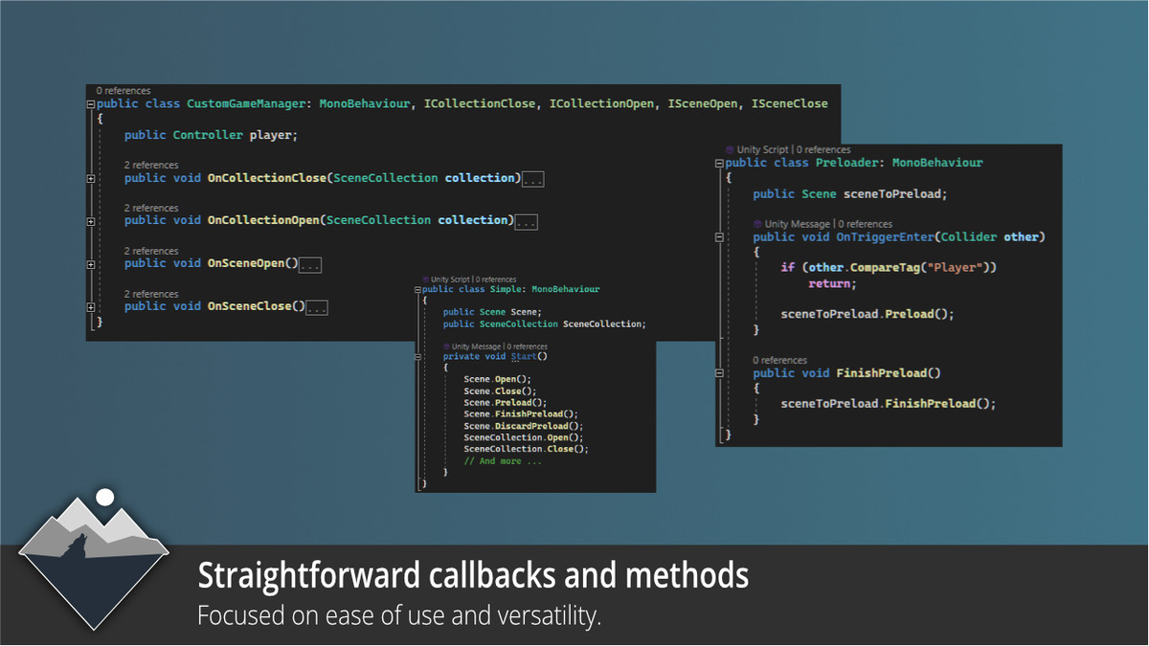The width and height of the screenshot is (1149, 646).
Task: Expand the OnCollectionOpen method outline
Action: 91,221
